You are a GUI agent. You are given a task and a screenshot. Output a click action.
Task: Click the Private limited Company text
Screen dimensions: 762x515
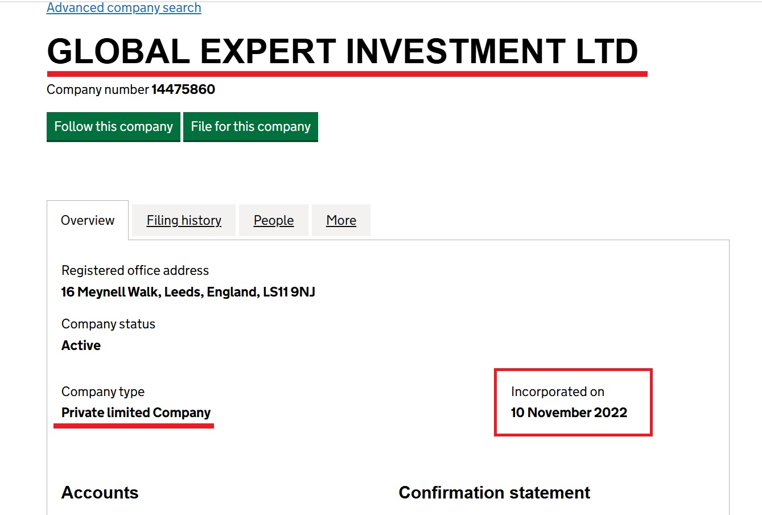(x=136, y=413)
